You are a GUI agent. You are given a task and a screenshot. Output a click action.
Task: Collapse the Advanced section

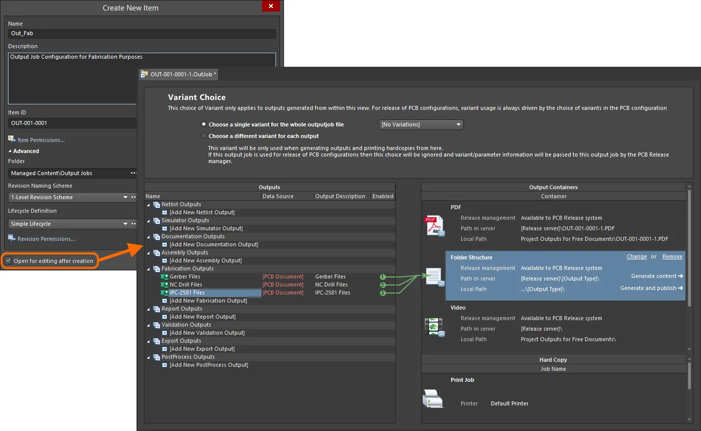pyautogui.click(x=10, y=151)
